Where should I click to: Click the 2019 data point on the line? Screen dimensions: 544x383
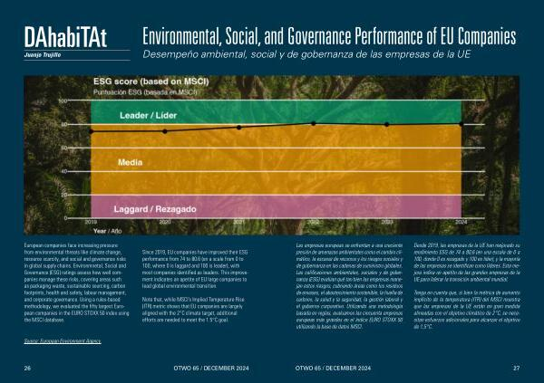91,131
